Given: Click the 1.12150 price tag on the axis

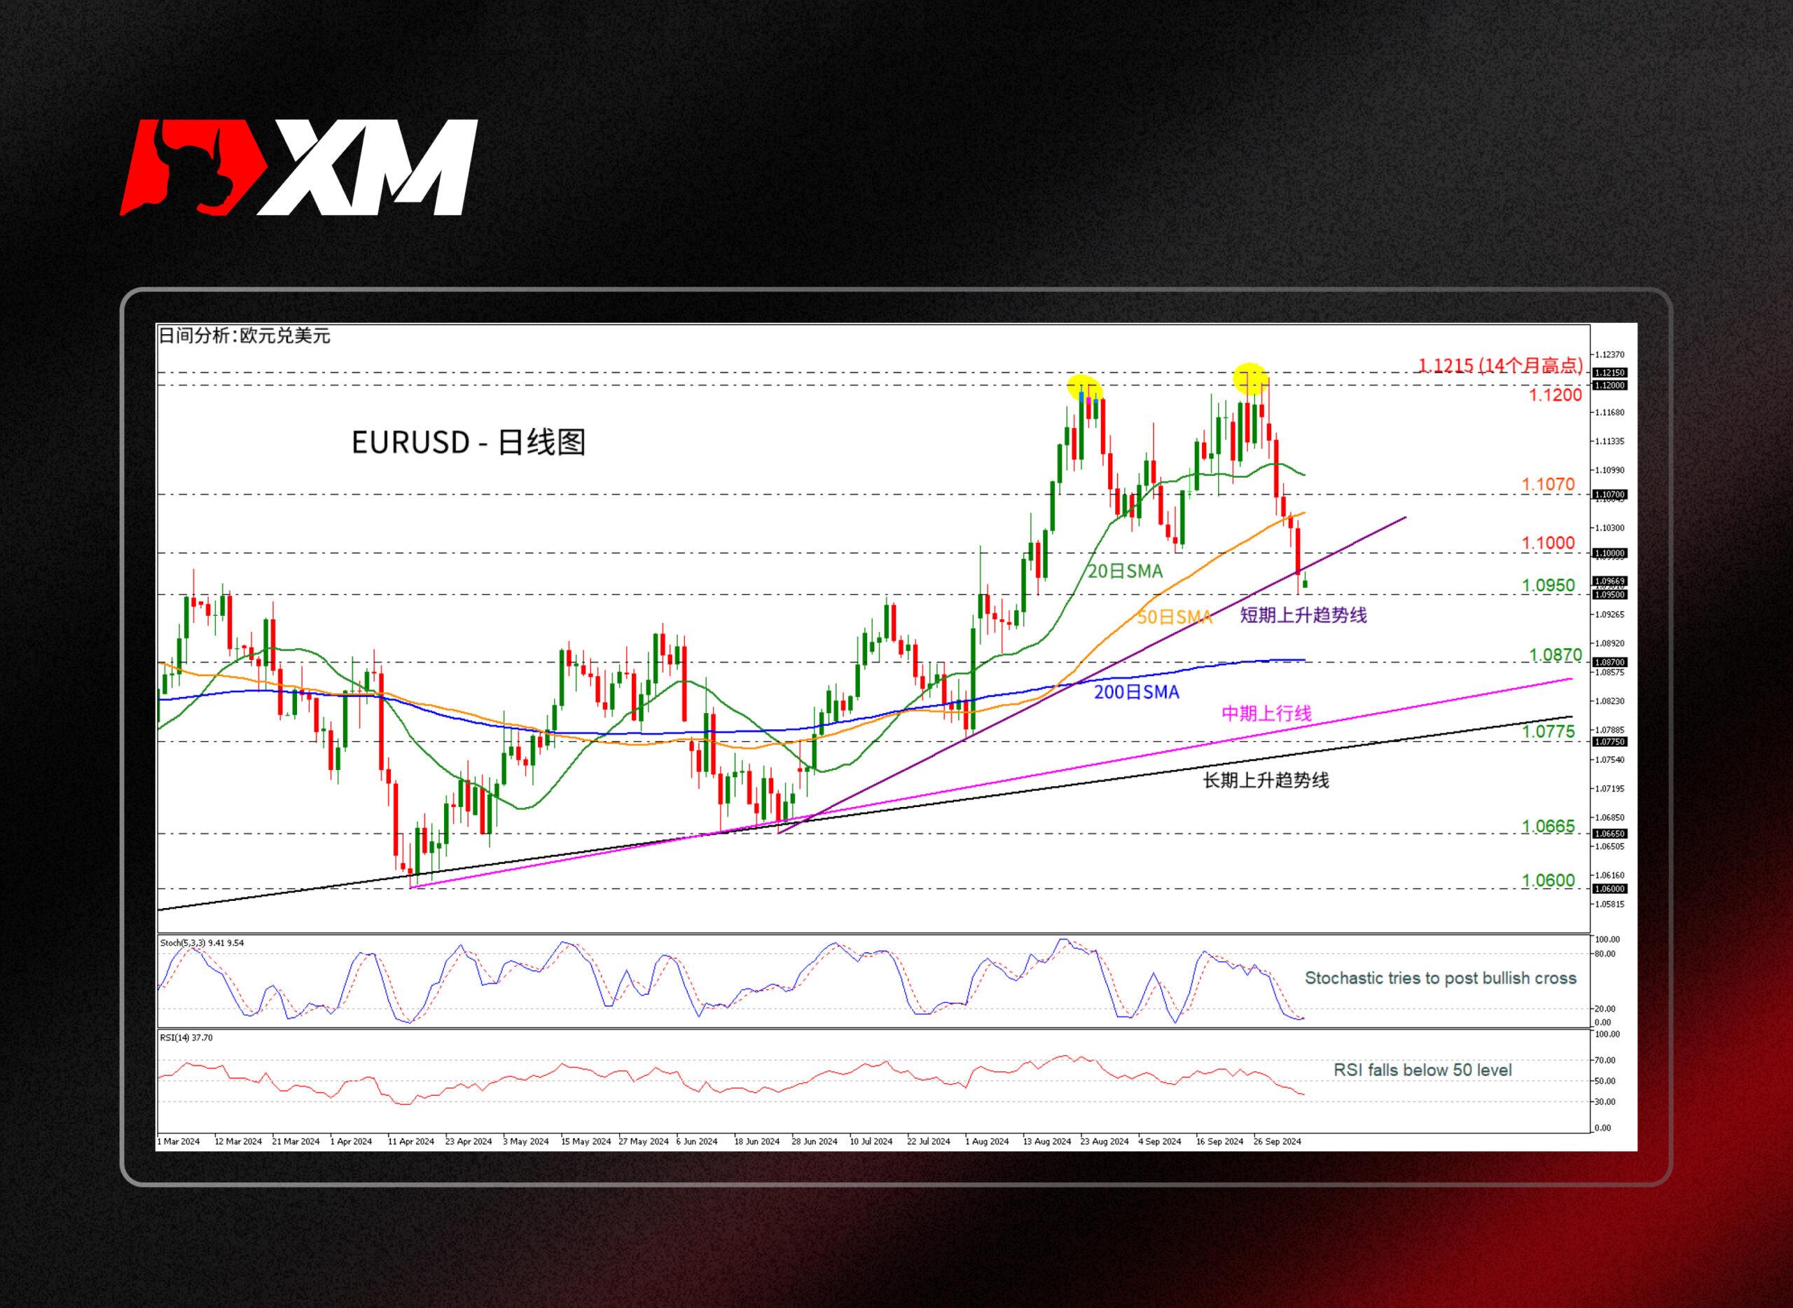Looking at the screenshot, I should pyautogui.click(x=1609, y=372).
